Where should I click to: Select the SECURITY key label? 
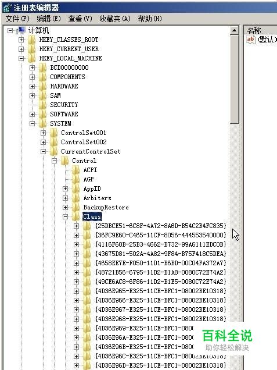point(64,105)
